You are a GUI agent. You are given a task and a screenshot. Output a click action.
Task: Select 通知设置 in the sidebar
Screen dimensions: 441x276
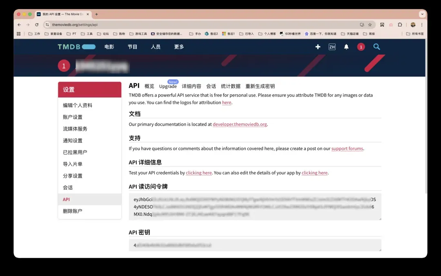[x=90, y=141]
